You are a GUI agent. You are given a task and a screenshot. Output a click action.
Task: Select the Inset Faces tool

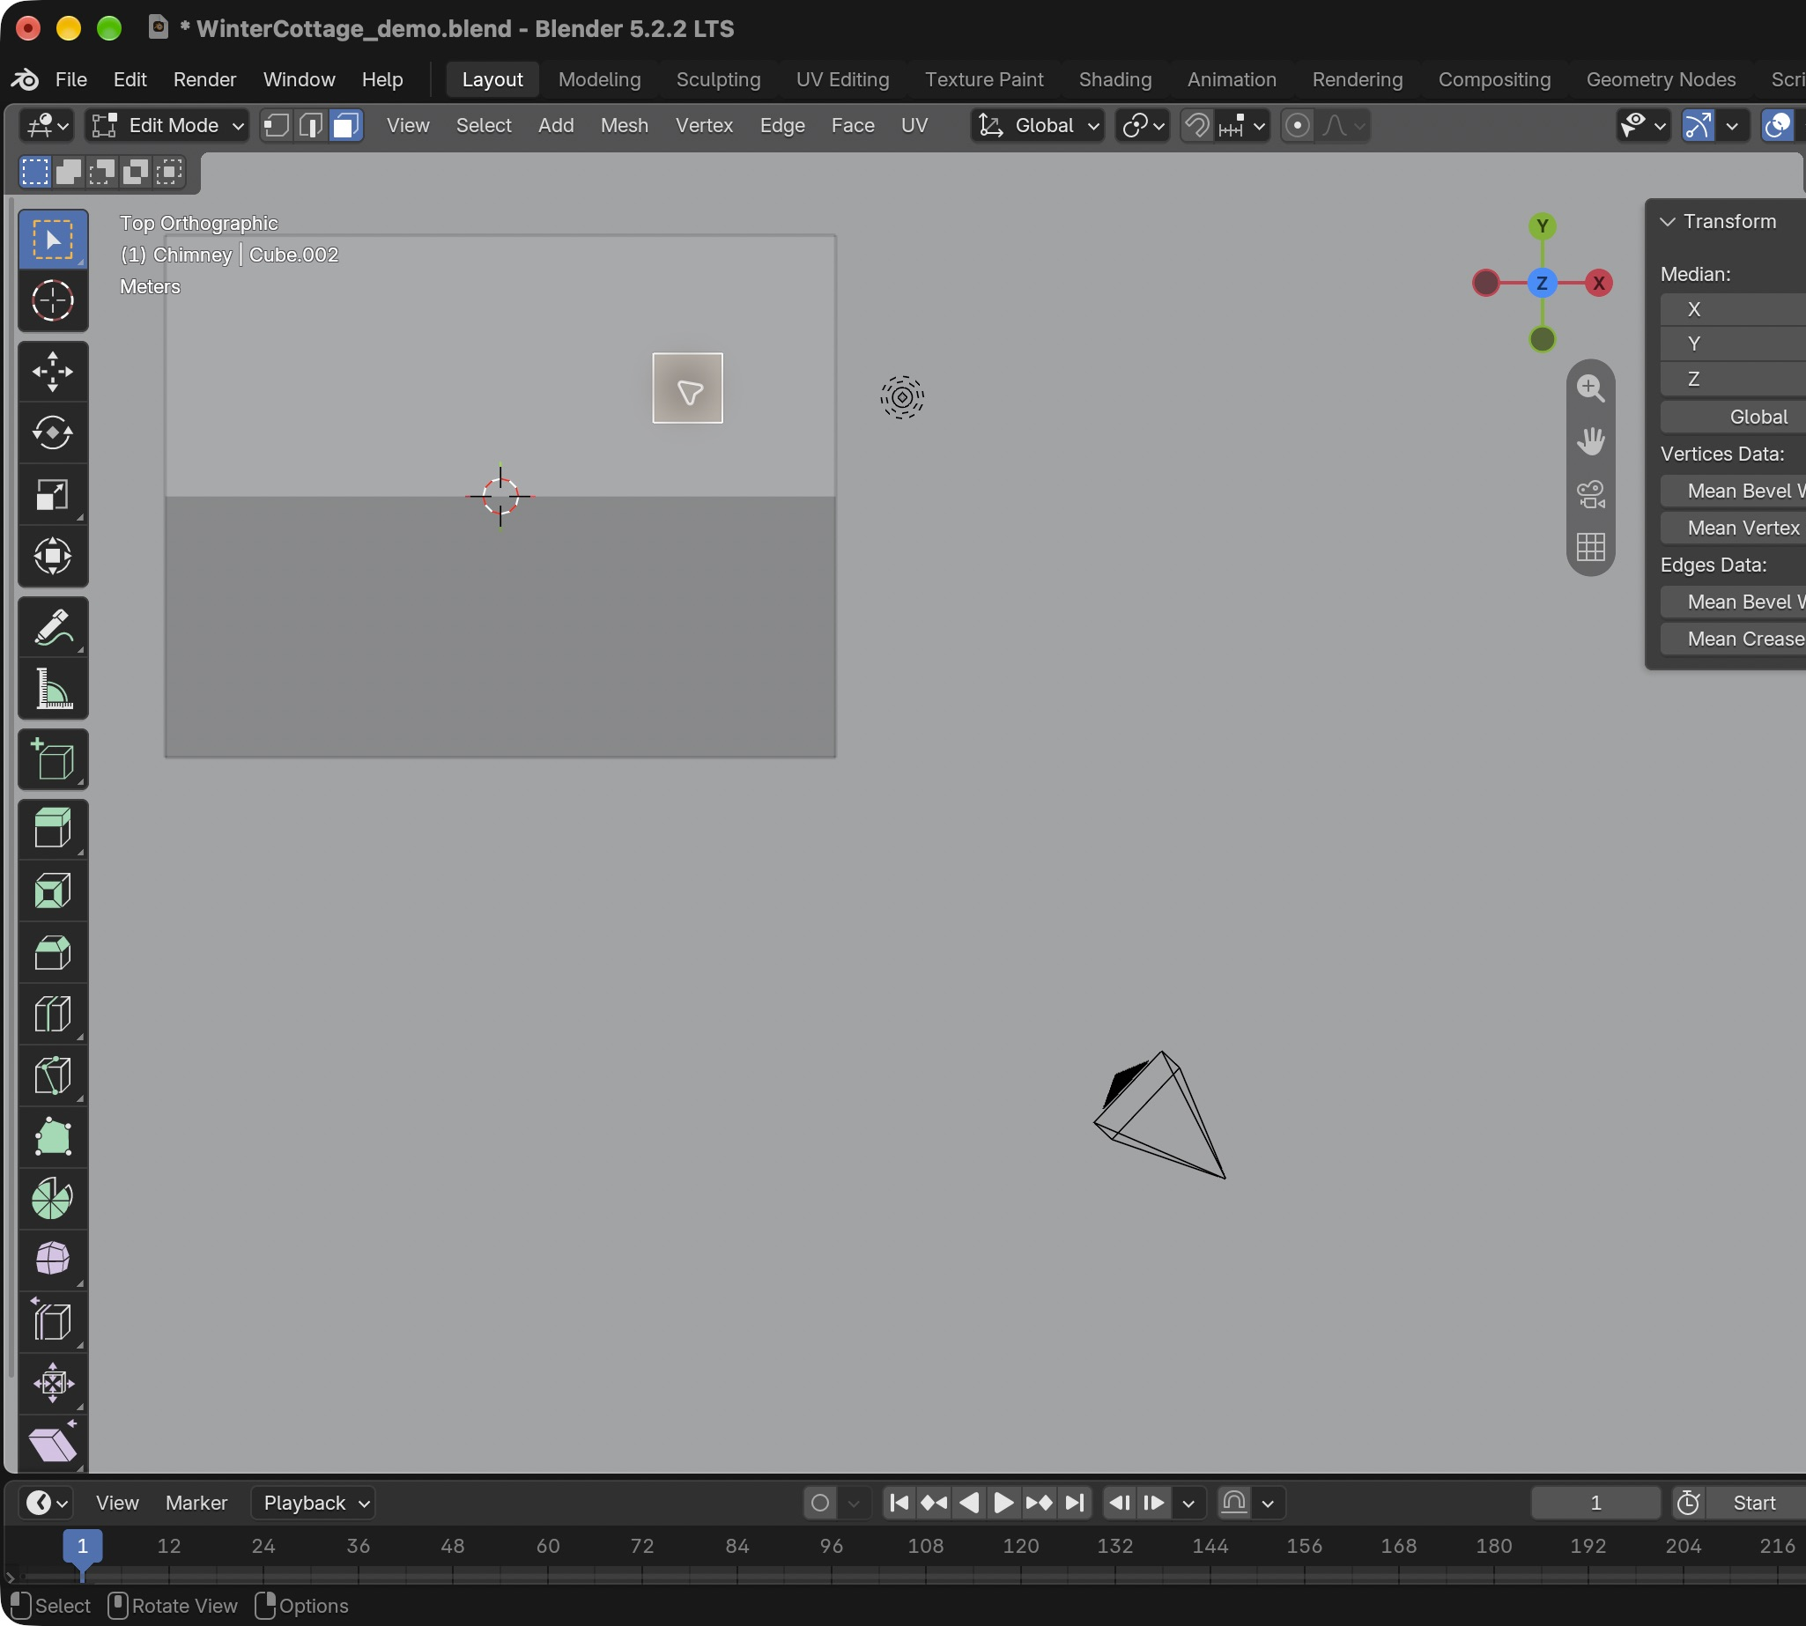coord(53,891)
